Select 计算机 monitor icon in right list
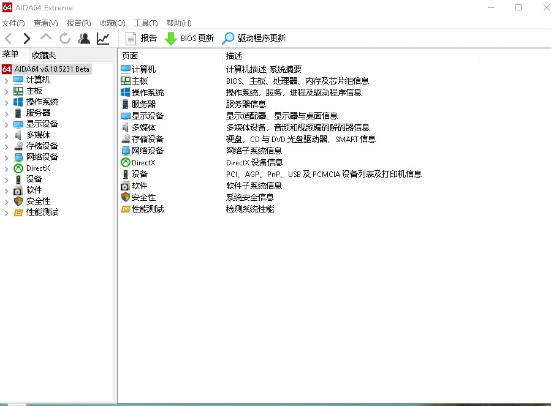This screenshot has width=551, height=406. pyautogui.click(x=126, y=69)
